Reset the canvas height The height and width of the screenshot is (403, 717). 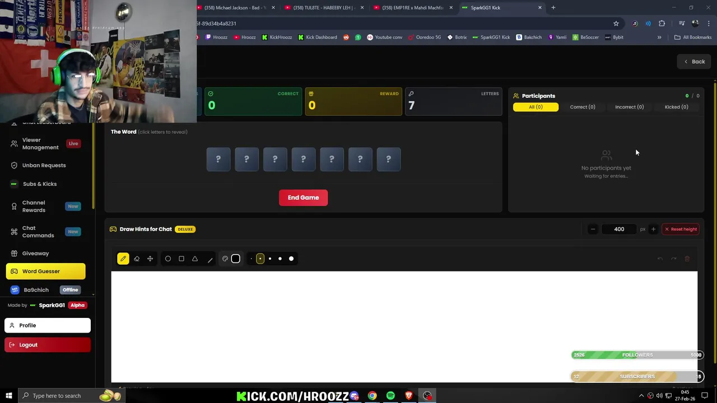681,229
